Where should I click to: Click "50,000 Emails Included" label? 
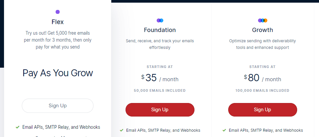160,90
